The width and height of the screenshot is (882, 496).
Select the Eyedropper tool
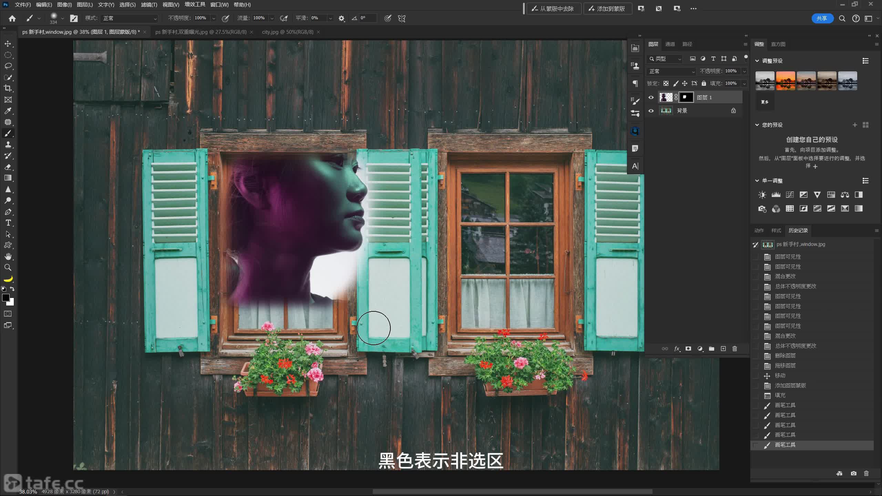(x=8, y=111)
